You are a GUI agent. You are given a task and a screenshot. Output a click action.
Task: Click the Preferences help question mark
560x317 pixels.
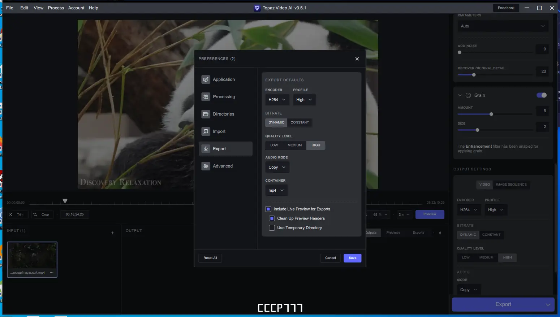click(x=233, y=59)
